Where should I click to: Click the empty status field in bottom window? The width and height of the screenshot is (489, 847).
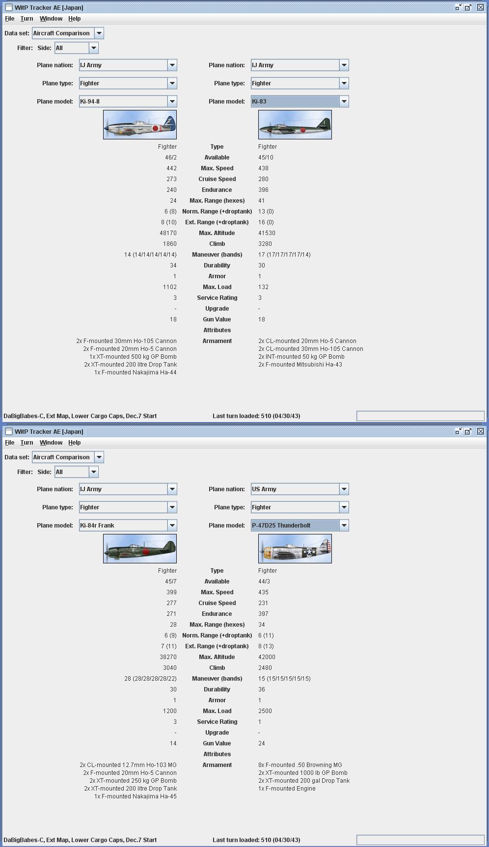(x=420, y=840)
